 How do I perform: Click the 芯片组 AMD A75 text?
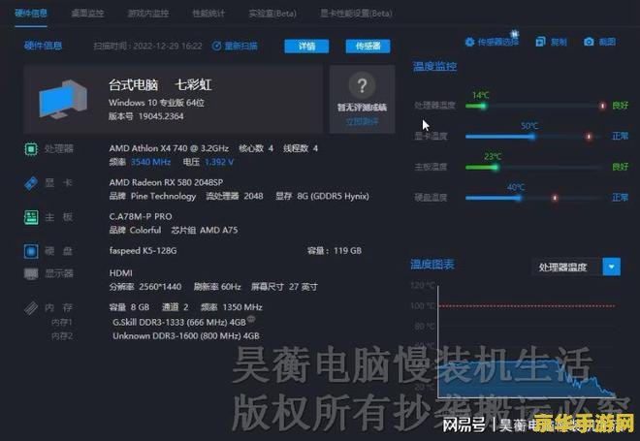click(x=205, y=230)
